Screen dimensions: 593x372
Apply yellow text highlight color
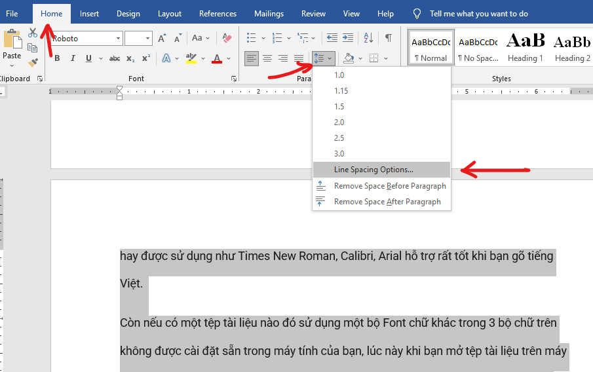191,58
